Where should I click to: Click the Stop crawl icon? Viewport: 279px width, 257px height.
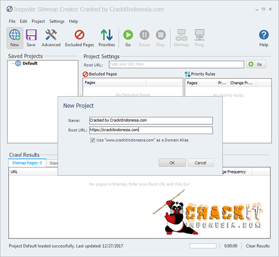(x=161, y=38)
